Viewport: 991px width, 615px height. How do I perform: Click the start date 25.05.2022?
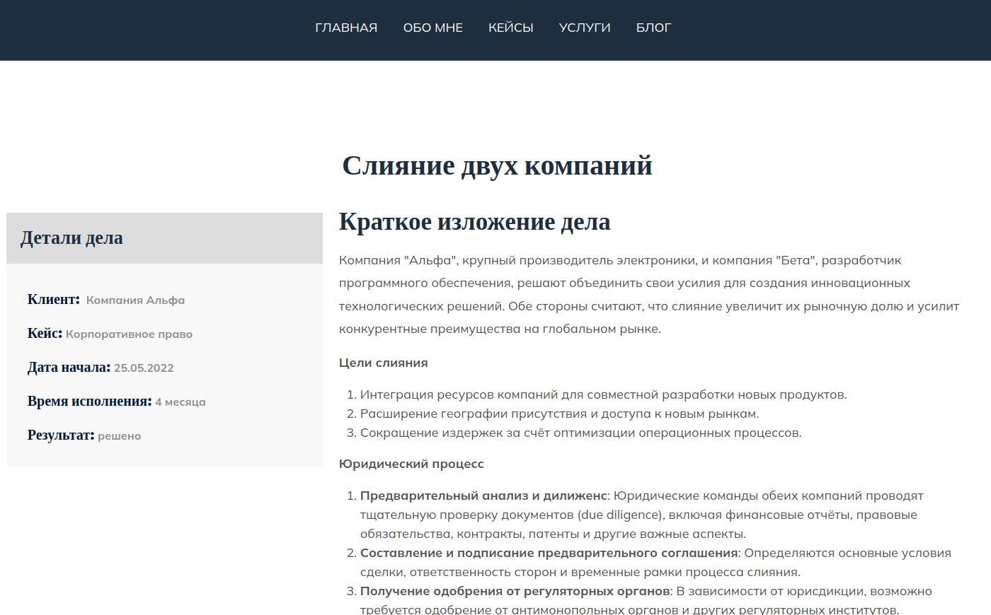[144, 368]
